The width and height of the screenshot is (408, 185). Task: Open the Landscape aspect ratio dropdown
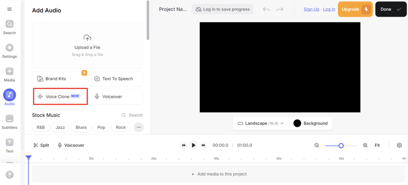[261, 123]
